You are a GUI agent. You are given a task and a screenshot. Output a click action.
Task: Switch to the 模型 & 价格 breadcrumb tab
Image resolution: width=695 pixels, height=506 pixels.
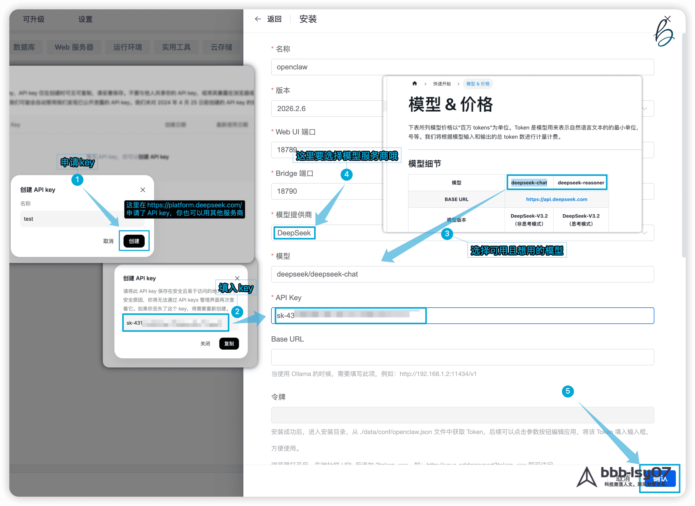pos(478,83)
